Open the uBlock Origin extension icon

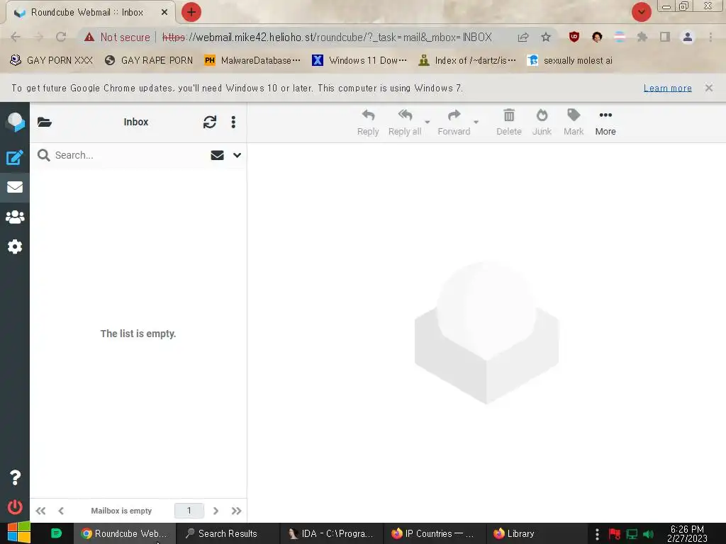click(574, 37)
